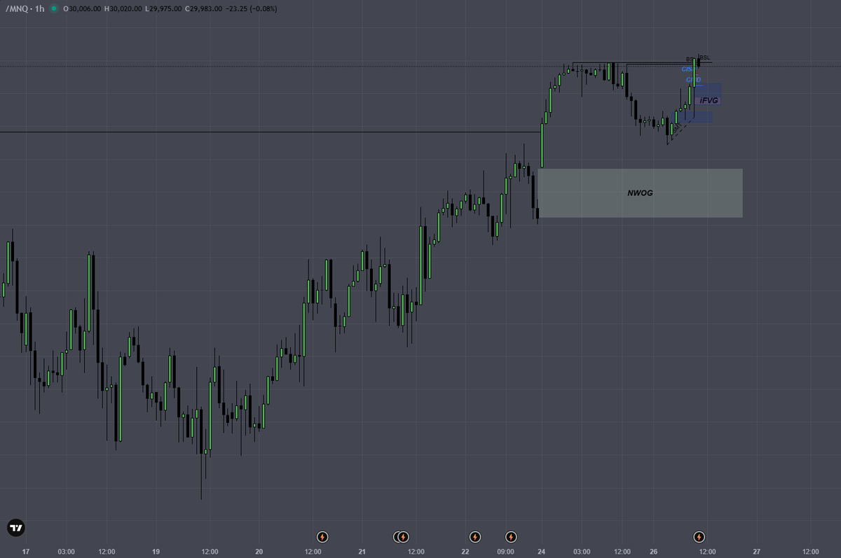The width and height of the screenshot is (841, 558).
Task: Open the event icon beside the 22 date label
Action: pos(475,537)
